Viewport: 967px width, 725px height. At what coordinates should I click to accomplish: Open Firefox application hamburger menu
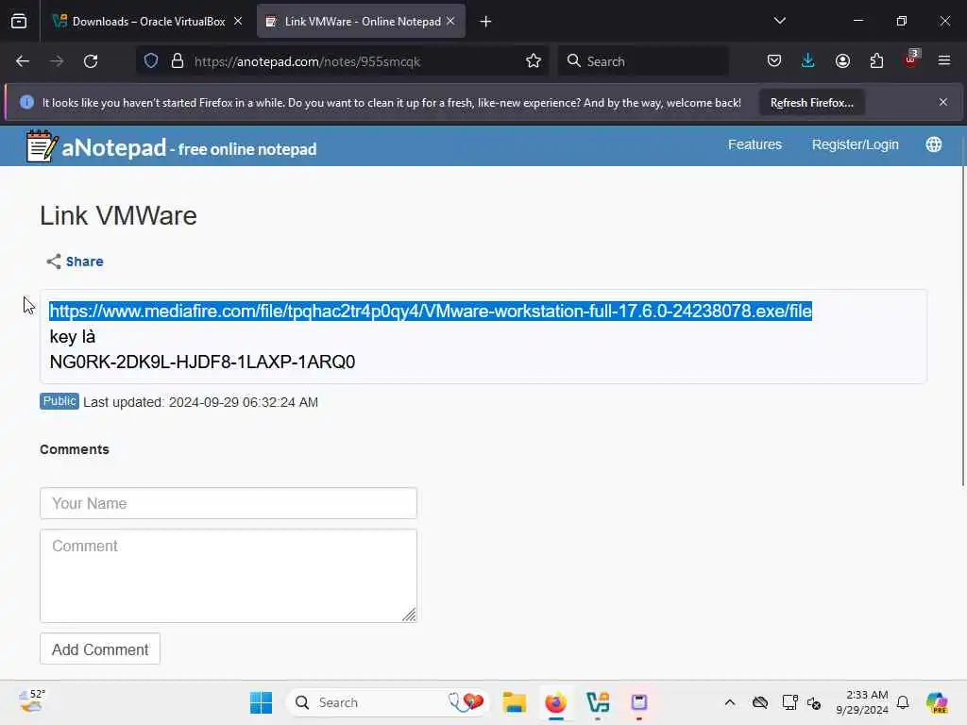click(x=944, y=61)
